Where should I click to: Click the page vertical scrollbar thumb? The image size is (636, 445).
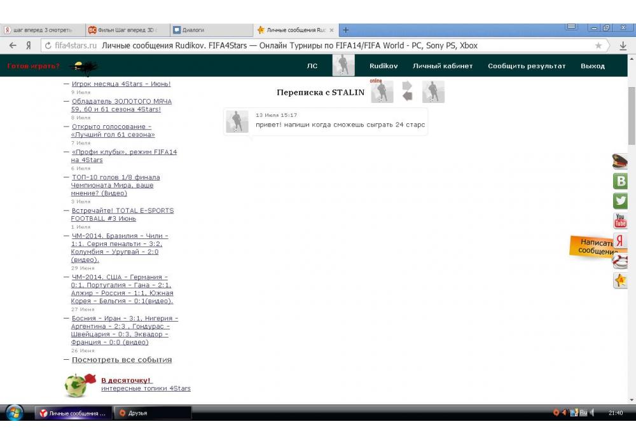pyautogui.click(x=632, y=114)
